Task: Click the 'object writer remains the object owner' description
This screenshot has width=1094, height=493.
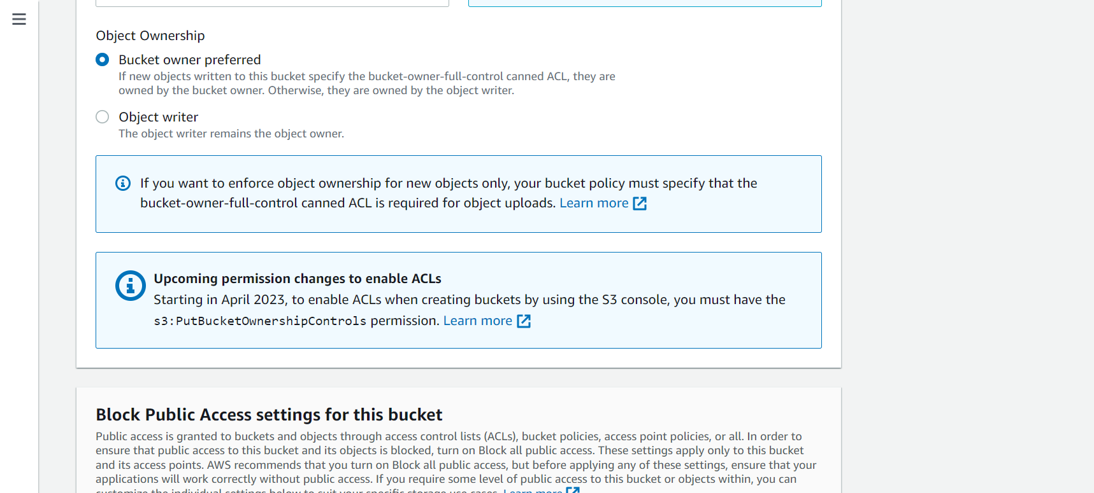Action: [x=231, y=134]
